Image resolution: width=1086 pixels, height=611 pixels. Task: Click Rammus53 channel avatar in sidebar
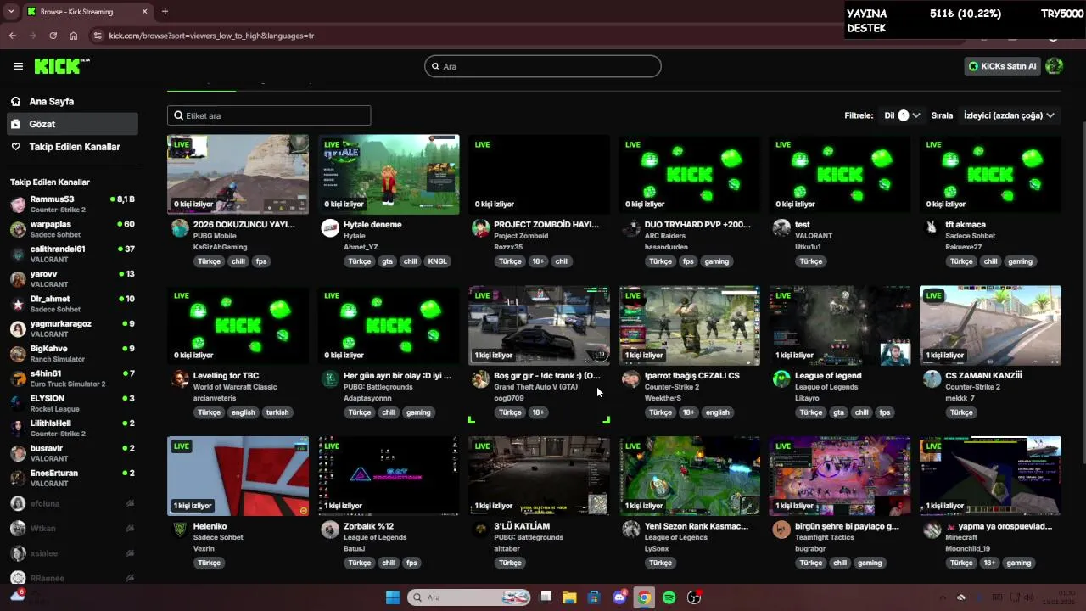coord(18,205)
